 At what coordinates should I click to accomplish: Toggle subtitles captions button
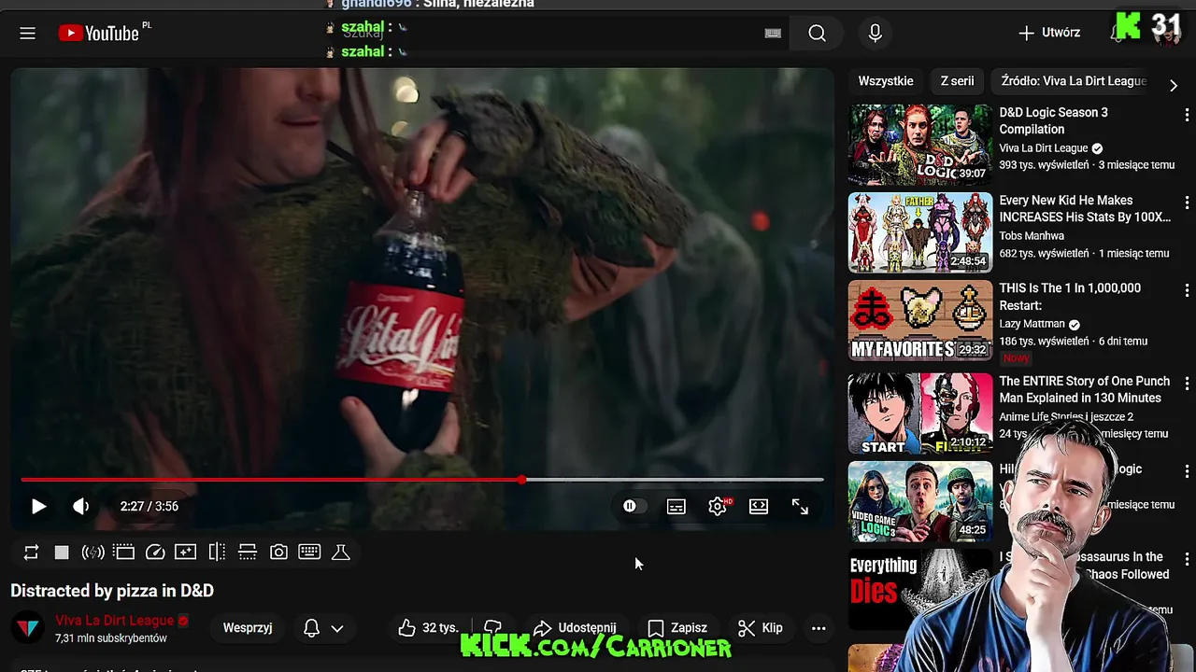click(676, 506)
